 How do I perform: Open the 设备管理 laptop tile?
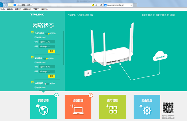pos(78,107)
